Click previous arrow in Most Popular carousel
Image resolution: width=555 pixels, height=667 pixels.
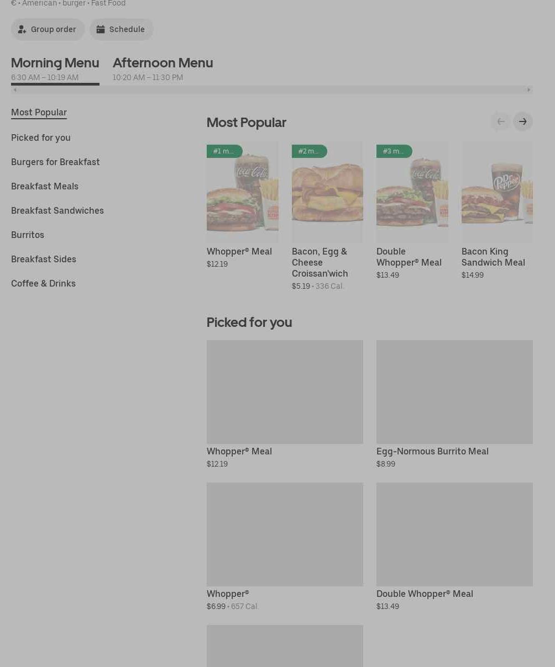coord(501,121)
